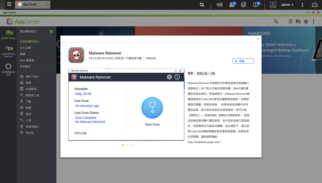Click the 下載 download link in dialog
The image size is (322, 183).
click(x=212, y=73)
